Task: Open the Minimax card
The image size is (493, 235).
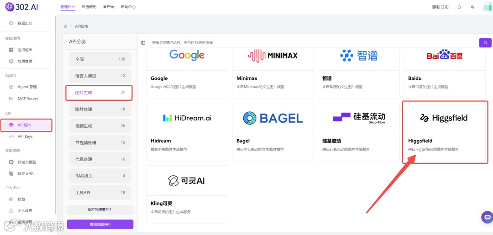Action: 273,74
